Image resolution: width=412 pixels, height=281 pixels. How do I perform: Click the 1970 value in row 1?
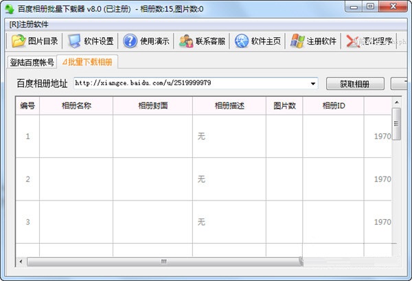(382, 136)
